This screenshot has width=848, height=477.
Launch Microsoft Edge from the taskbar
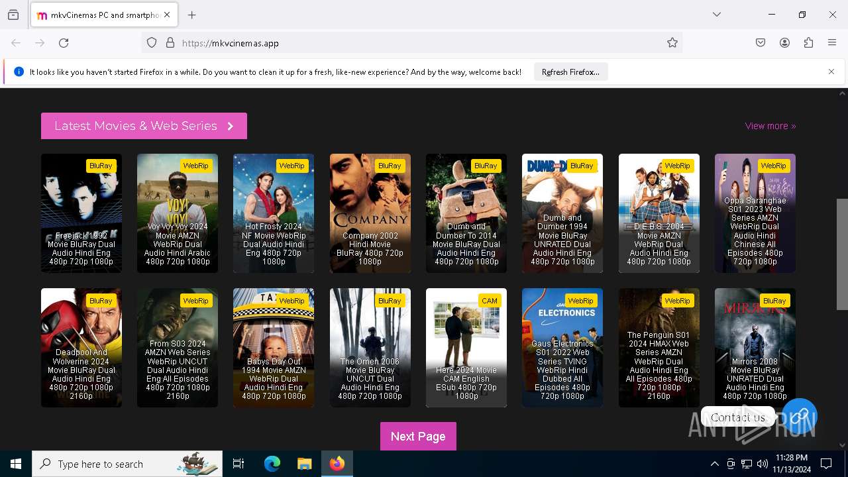(272, 464)
